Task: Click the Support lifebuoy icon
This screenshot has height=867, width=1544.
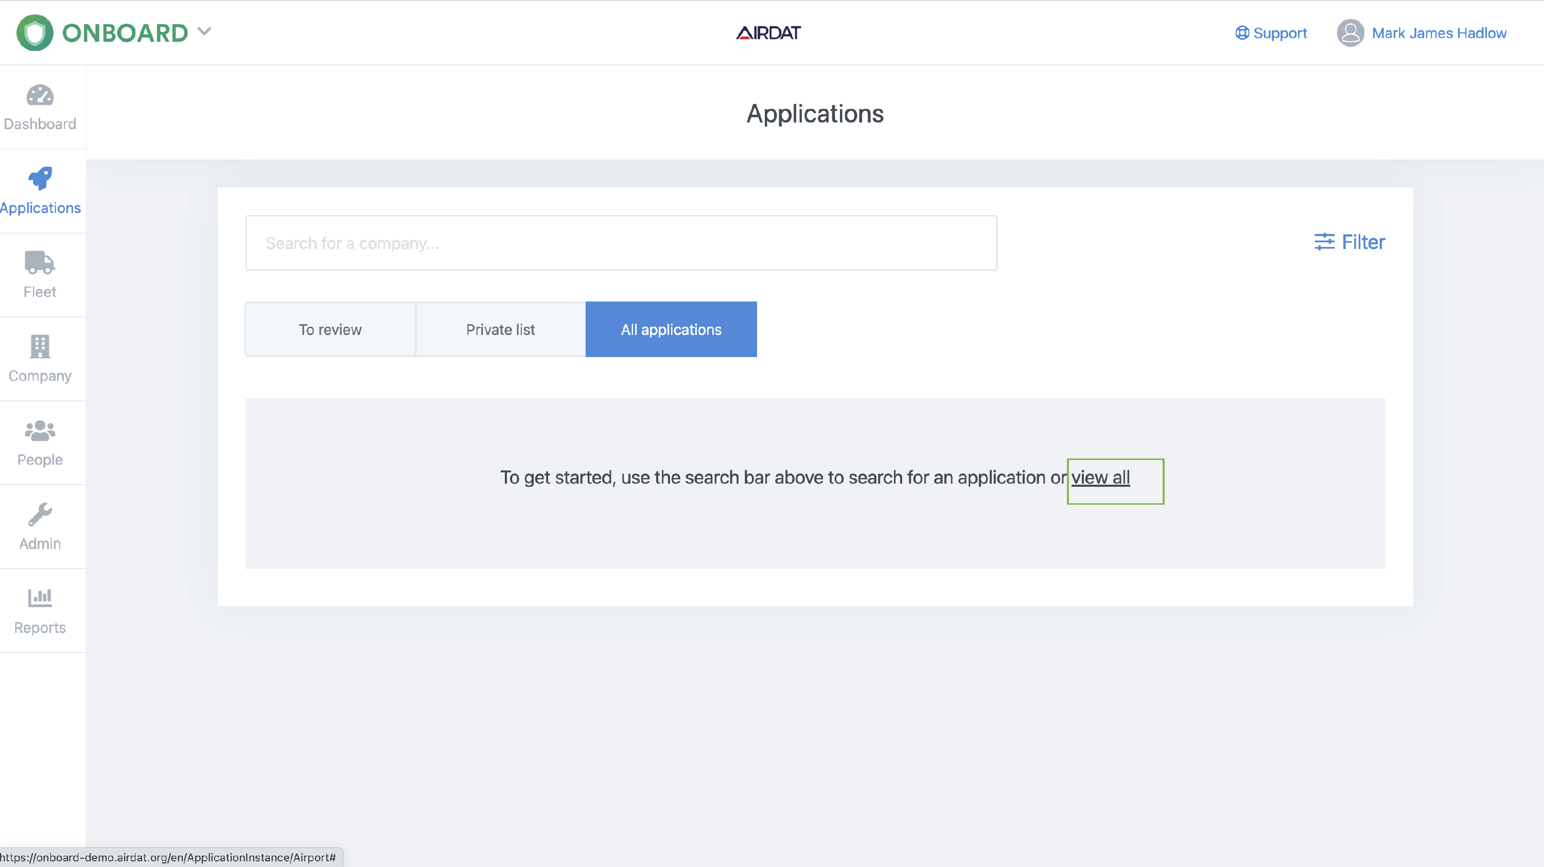Action: [1242, 33]
